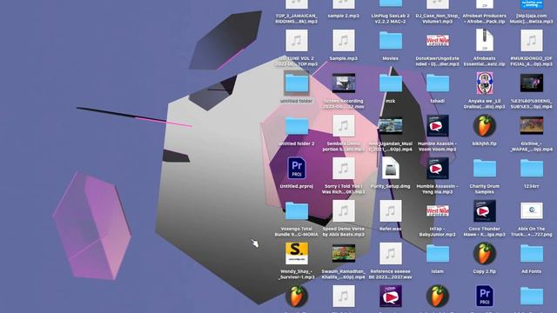Select the UG_LUNE VOL 2 mp3 file
Viewport: 557px width, 313px height.
click(x=296, y=41)
